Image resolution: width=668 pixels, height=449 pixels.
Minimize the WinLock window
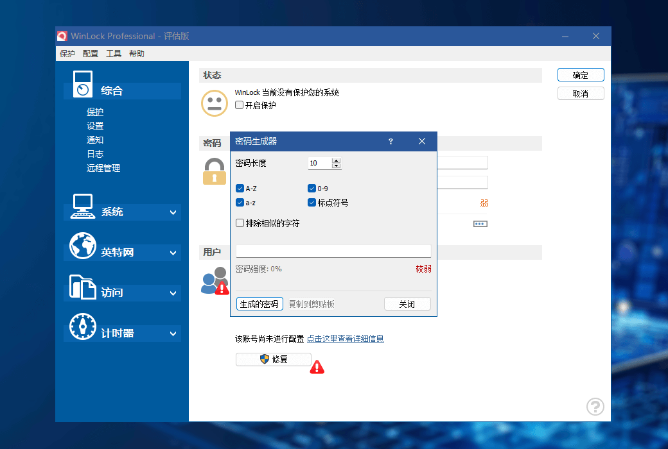point(565,37)
